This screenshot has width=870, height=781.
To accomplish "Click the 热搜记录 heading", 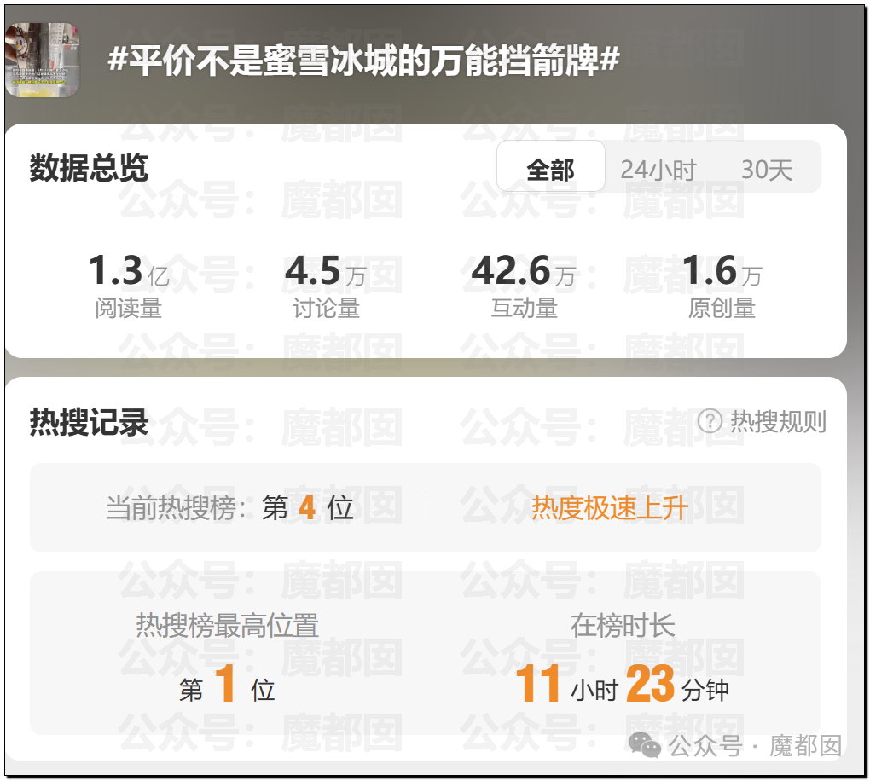I will [x=89, y=422].
